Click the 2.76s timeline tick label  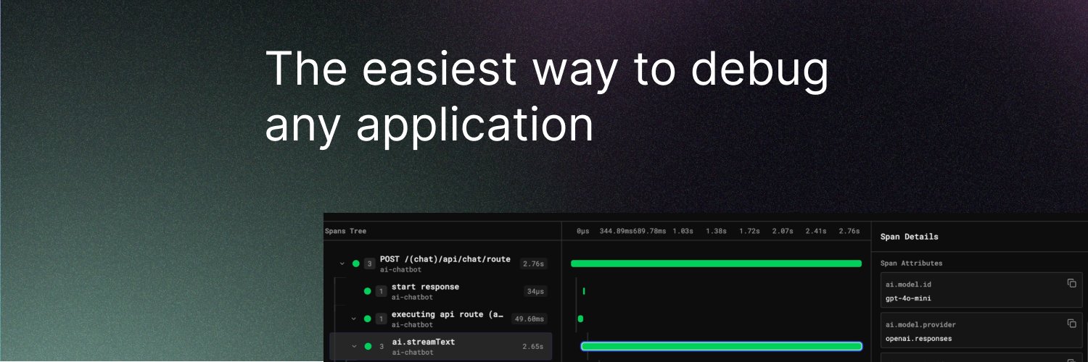(849, 231)
